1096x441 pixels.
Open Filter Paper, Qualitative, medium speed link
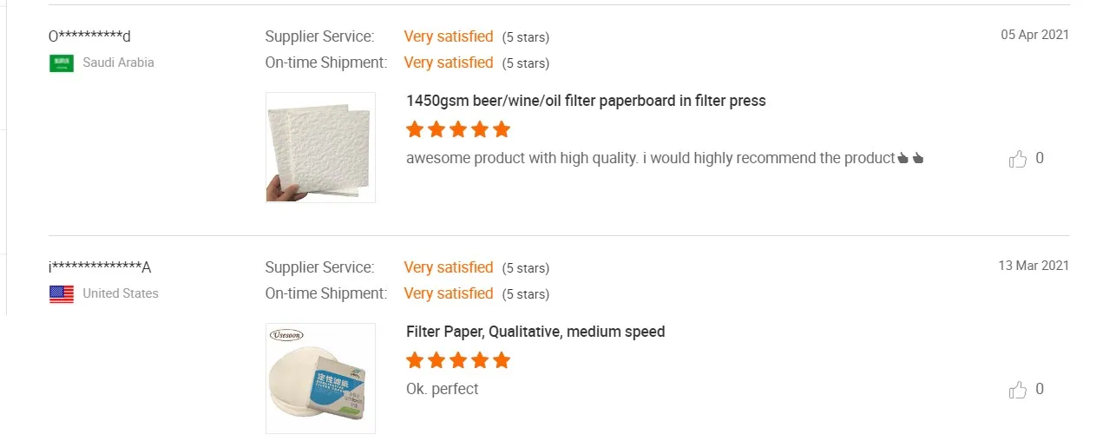(535, 332)
